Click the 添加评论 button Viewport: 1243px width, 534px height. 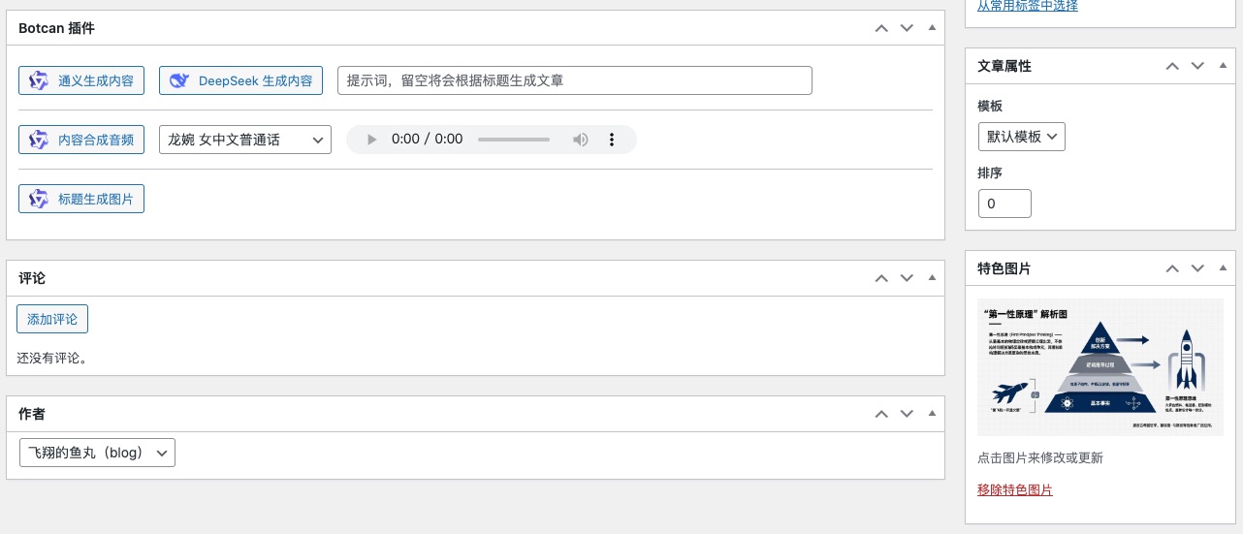pyautogui.click(x=52, y=319)
